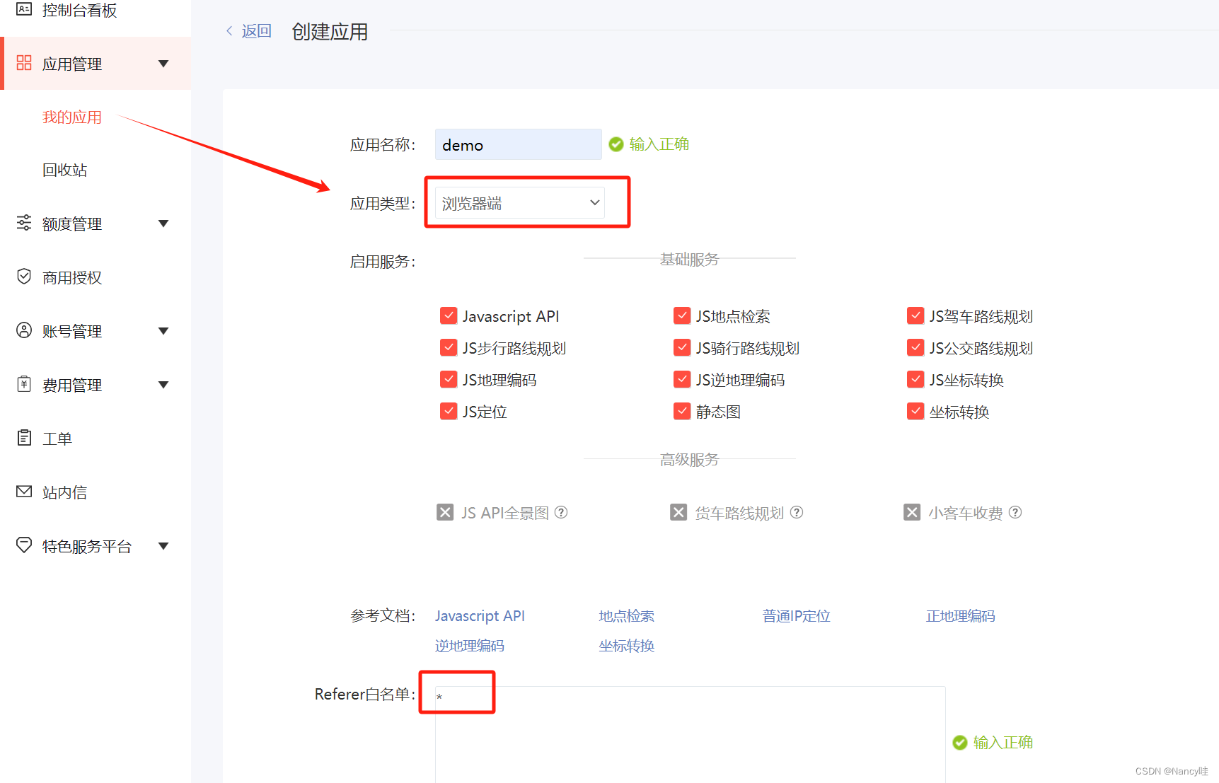This screenshot has height=783, width=1219.
Task: Toggle the JS定位 checkbox
Action: click(x=449, y=411)
